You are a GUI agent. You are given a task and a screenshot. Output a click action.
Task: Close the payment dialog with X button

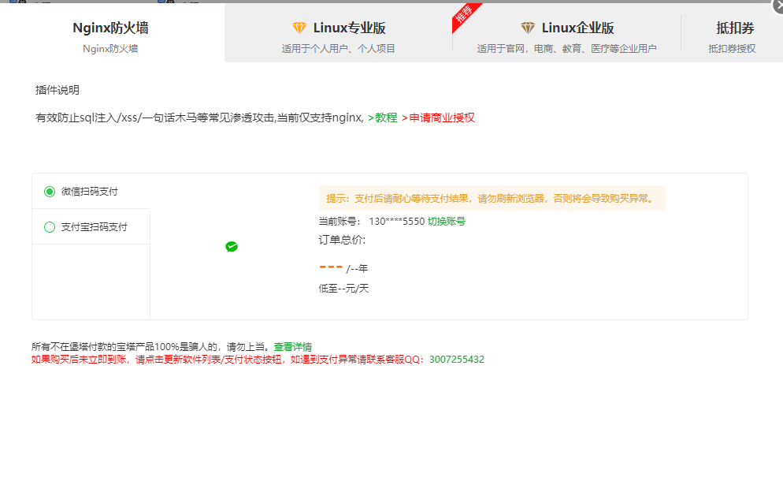(777, 5)
